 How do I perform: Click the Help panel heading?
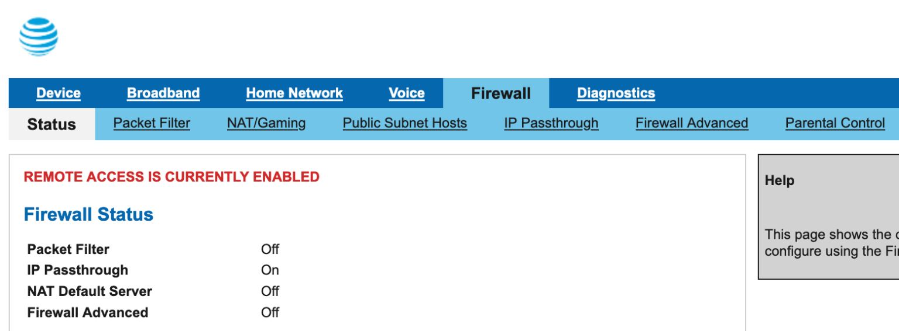780,181
